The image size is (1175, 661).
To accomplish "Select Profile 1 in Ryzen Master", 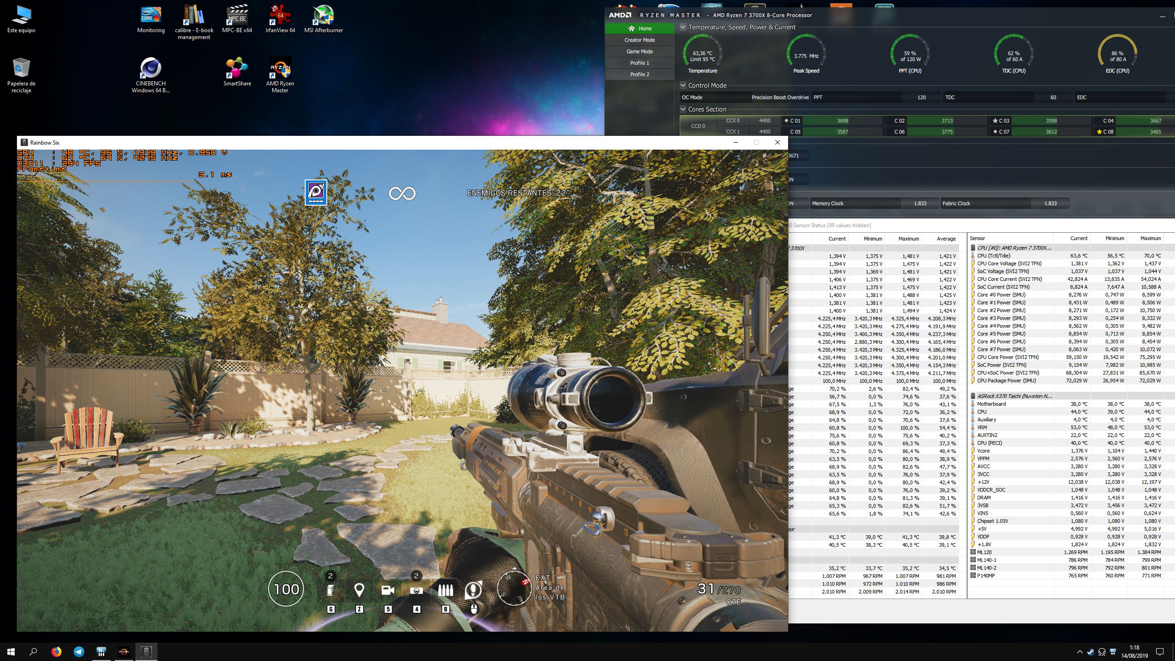I will (x=639, y=63).
